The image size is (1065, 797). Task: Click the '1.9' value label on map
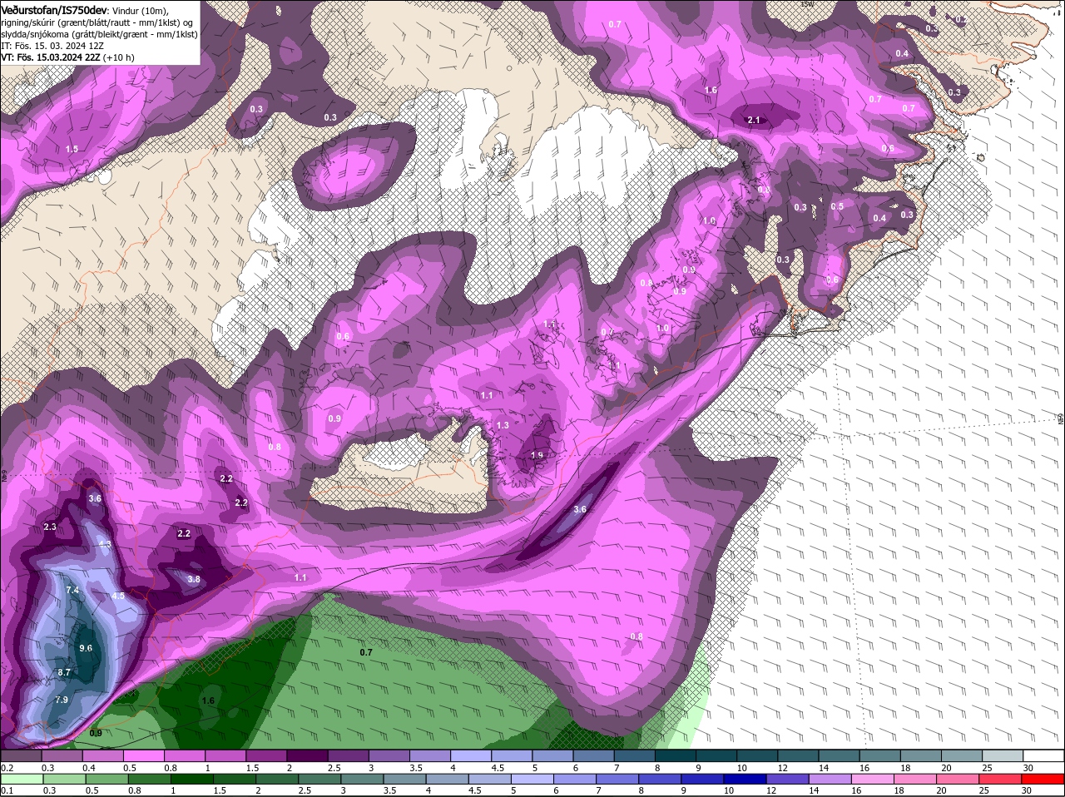click(537, 455)
